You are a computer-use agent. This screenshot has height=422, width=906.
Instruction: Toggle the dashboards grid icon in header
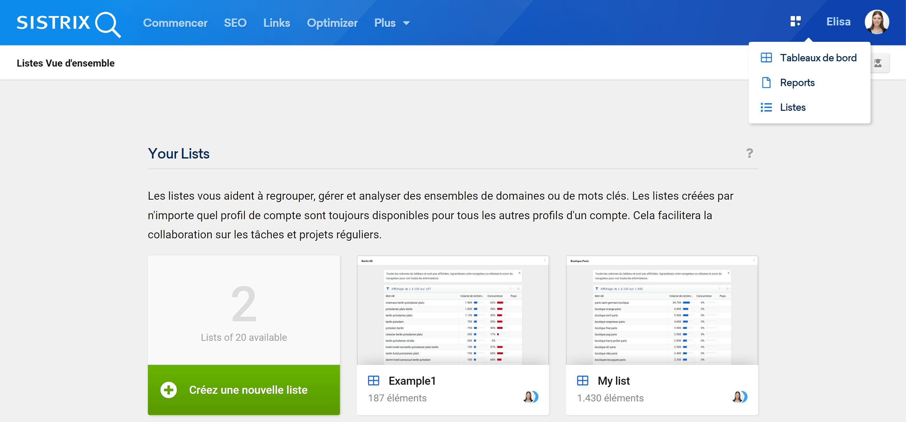tap(796, 22)
